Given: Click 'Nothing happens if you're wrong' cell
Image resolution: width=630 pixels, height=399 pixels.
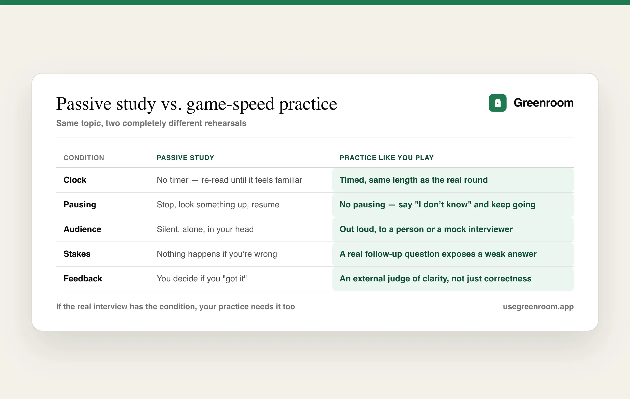Looking at the screenshot, I should tap(217, 254).
